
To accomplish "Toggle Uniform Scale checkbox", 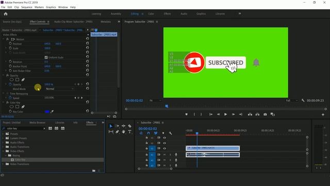I will pos(46,57).
